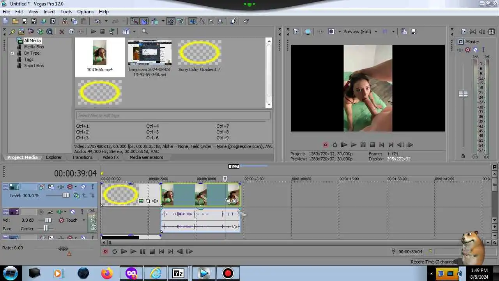Image resolution: width=499 pixels, height=281 pixels.
Task: Click the Get Media from Web globe icon
Action: coord(40,32)
